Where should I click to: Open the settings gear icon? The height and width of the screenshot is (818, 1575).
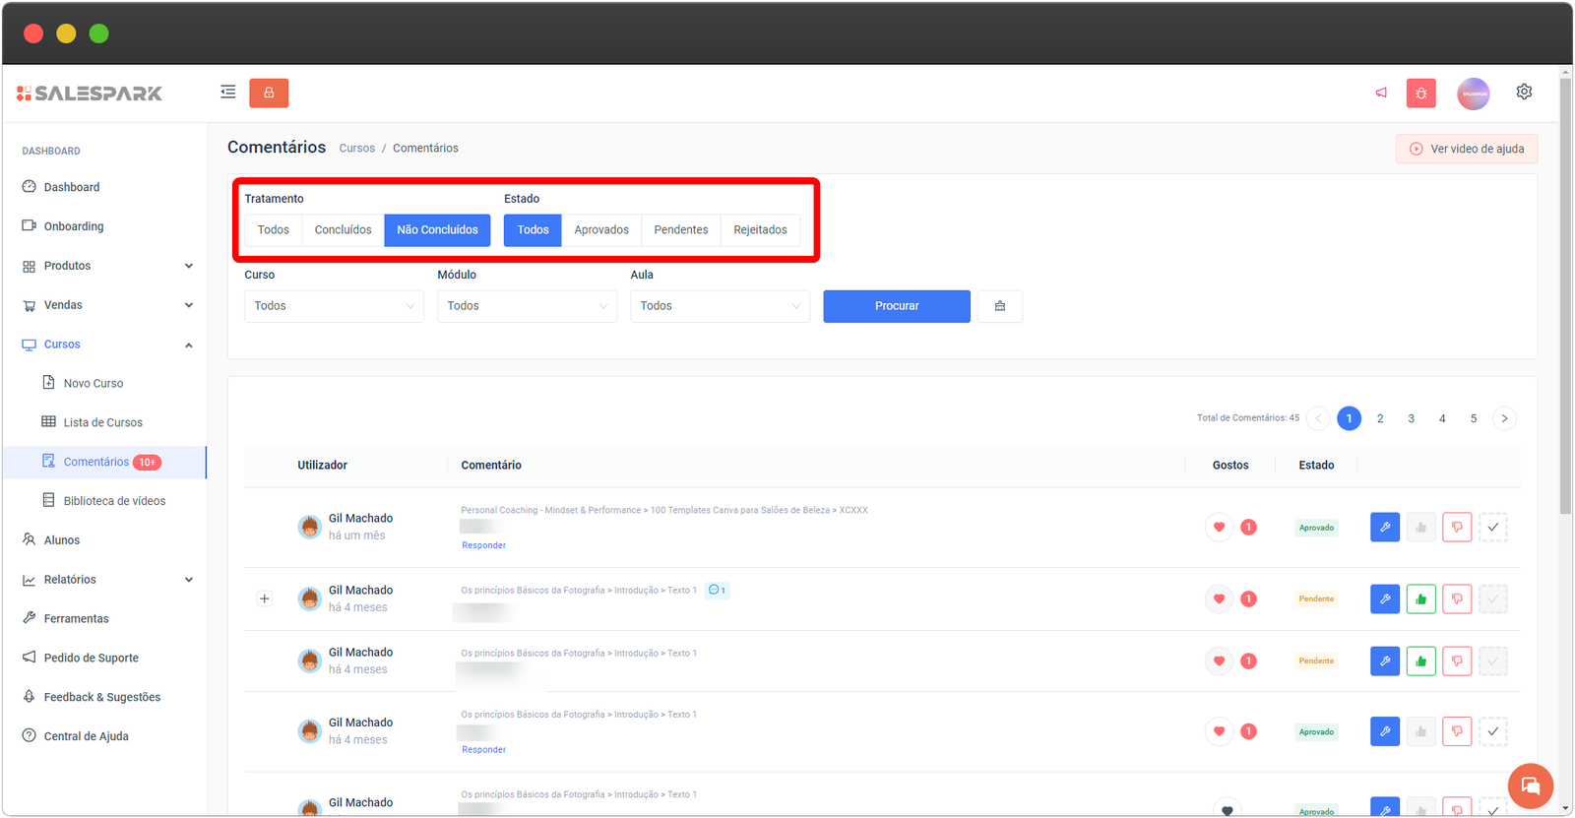pyautogui.click(x=1524, y=92)
